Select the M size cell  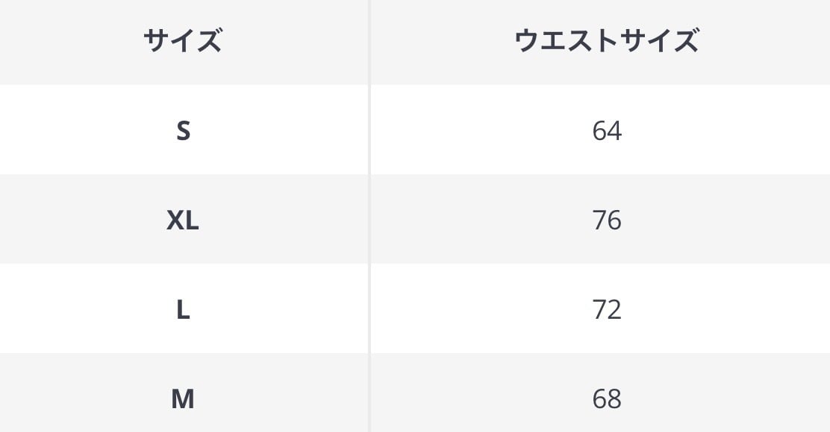[183, 399]
